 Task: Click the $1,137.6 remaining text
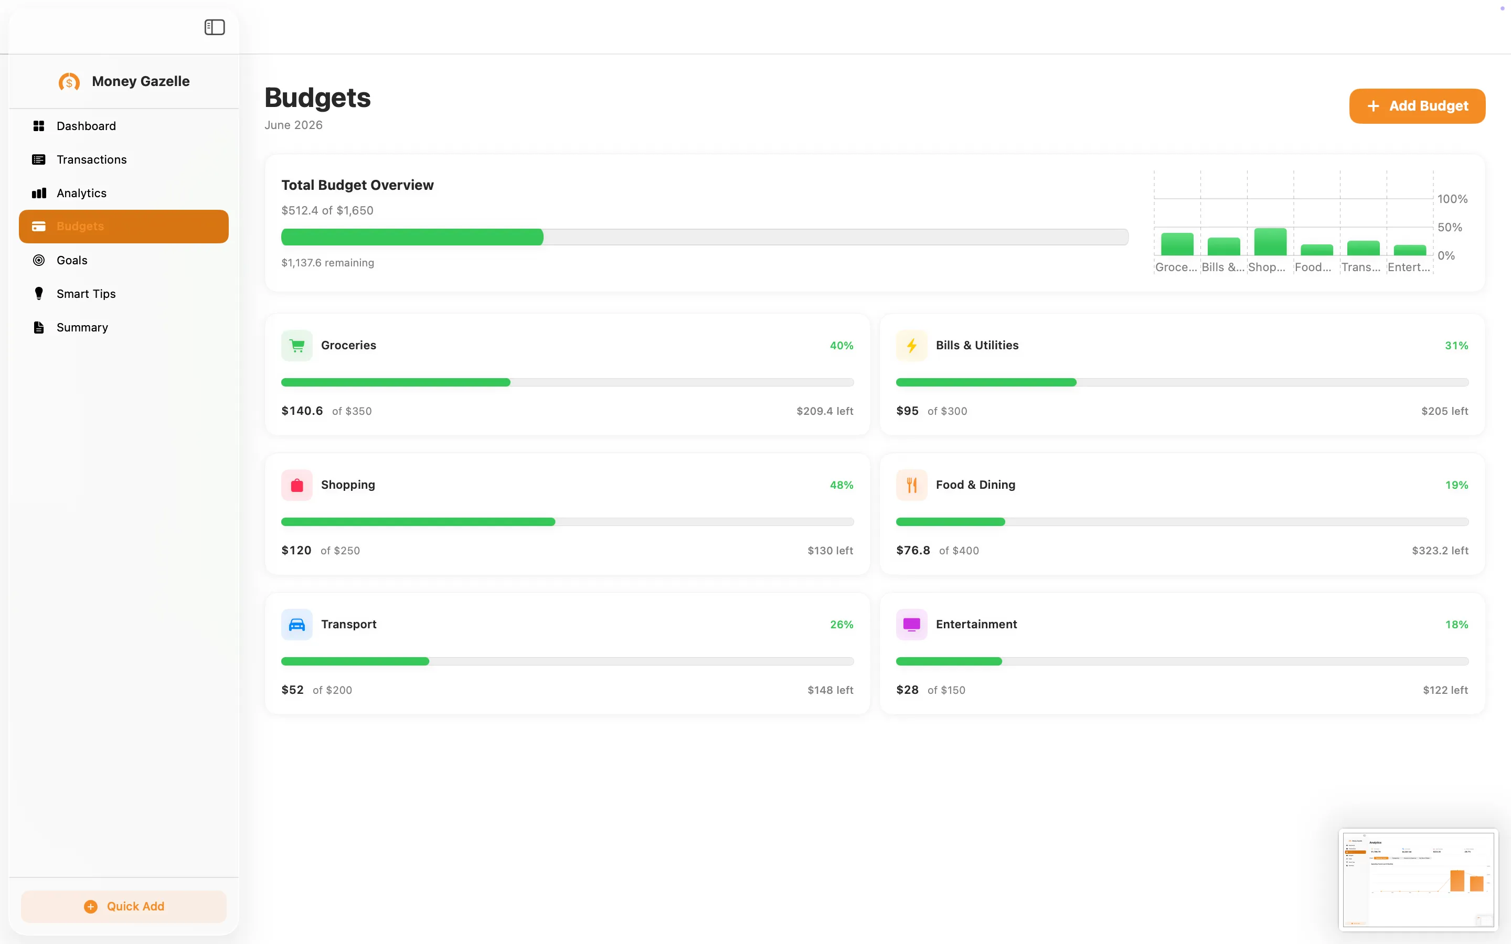328,263
